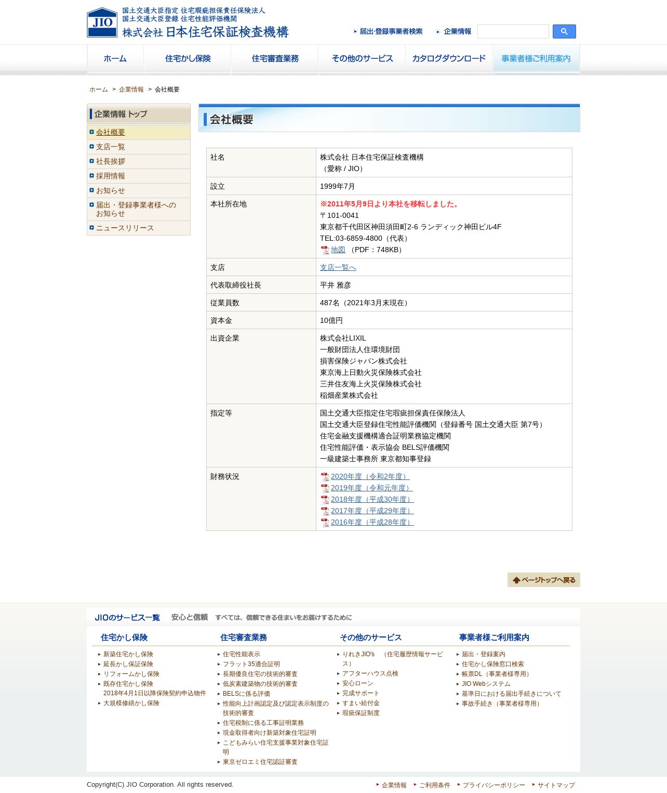Open the 2017年度（平成29年度） financial report
Image resolution: width=667 pixels, height=793 pixels.
click(x=372, y=511)
